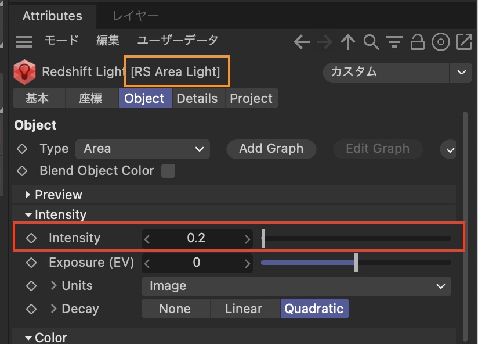Click the filter icon in Attributes toolbar

click(x=394, y=42)
